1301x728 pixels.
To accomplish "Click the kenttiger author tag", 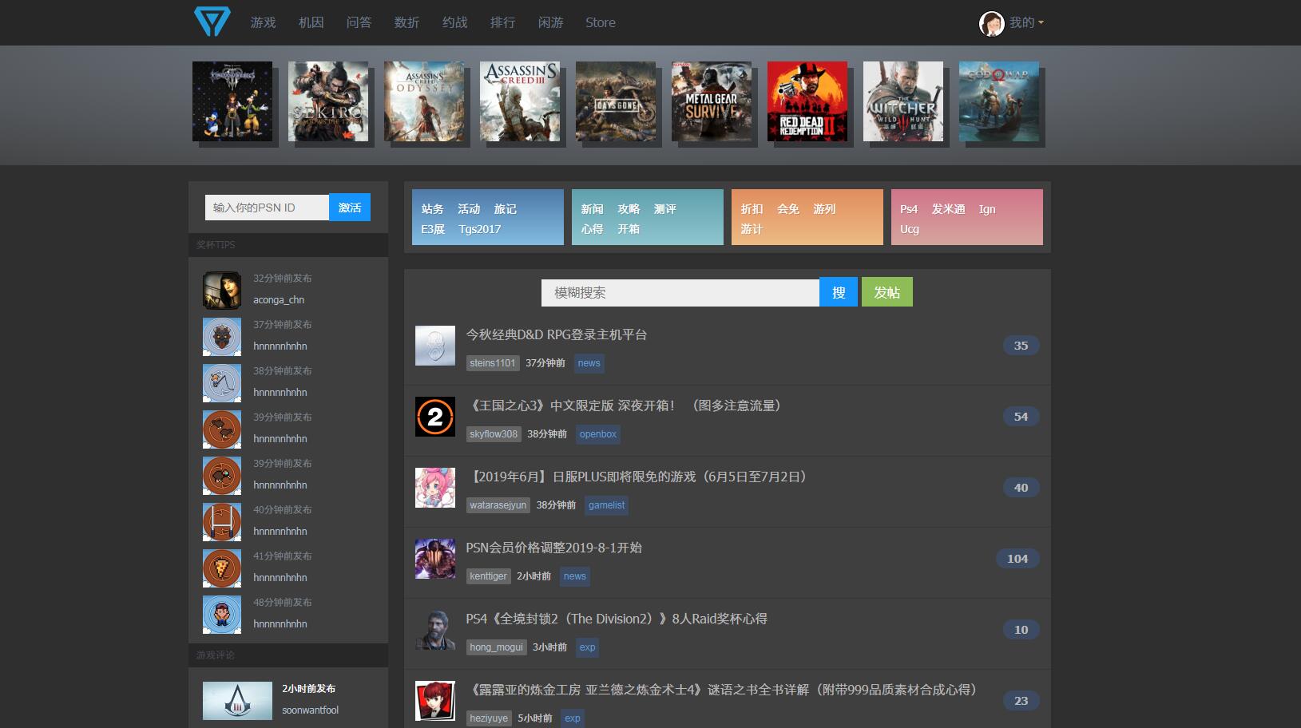I will tap(489, 576).
